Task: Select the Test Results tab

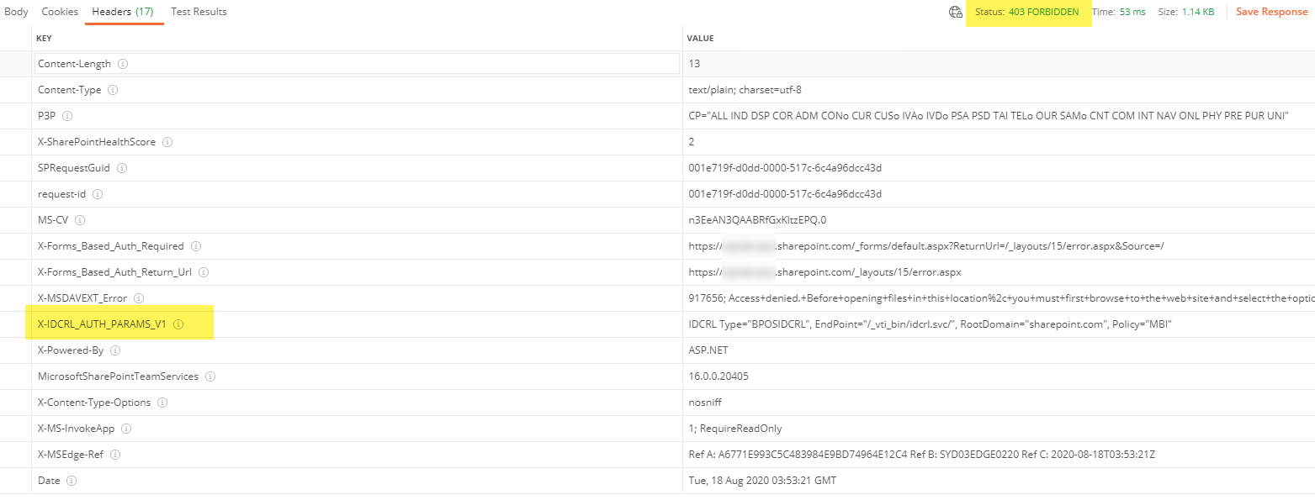Action: click(199, 12)
